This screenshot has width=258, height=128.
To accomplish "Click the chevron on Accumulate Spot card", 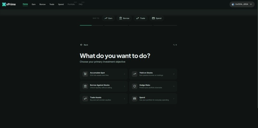I will tap(125, 74).
